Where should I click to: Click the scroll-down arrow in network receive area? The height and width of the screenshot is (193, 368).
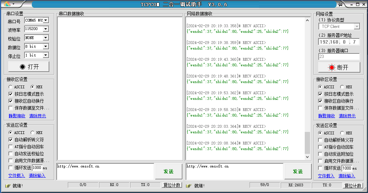[x=307, y=157]
